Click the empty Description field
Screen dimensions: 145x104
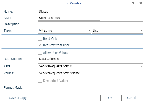(x=90, y=24)
